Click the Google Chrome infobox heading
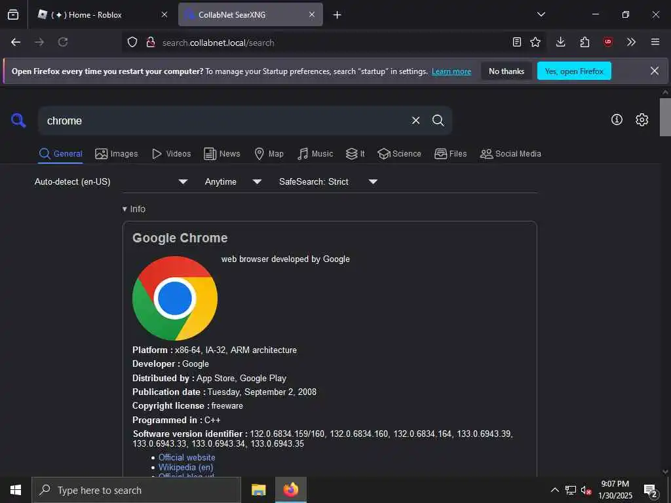The height and width of the screenshot is (503, 671). pyautogui.click(x=180, y=238)
